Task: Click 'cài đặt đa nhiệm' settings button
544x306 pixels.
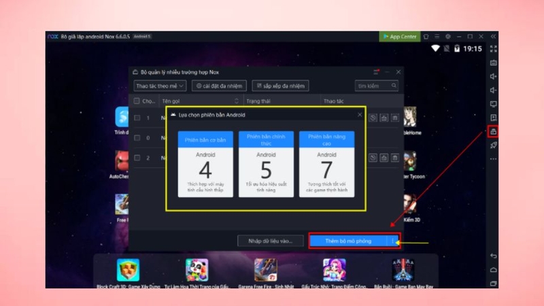Action: click(x=219, y=86)
